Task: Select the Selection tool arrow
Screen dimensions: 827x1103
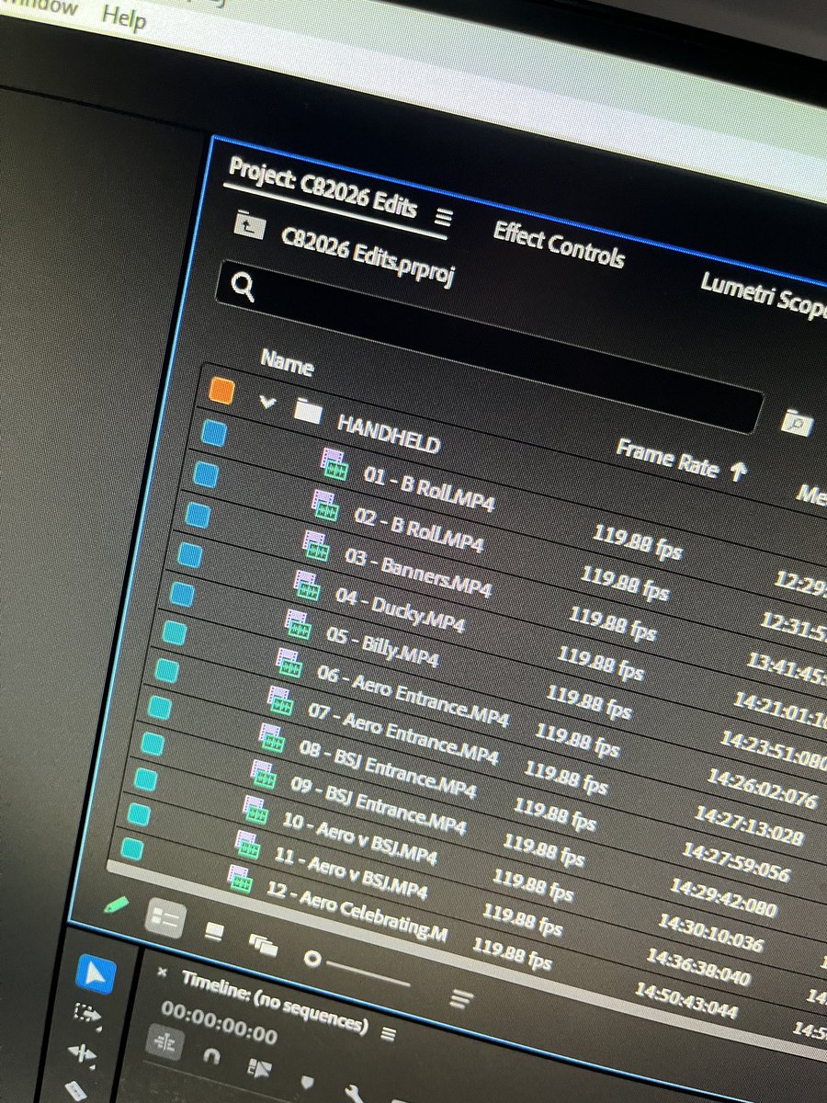Action: tap(94, 976)
